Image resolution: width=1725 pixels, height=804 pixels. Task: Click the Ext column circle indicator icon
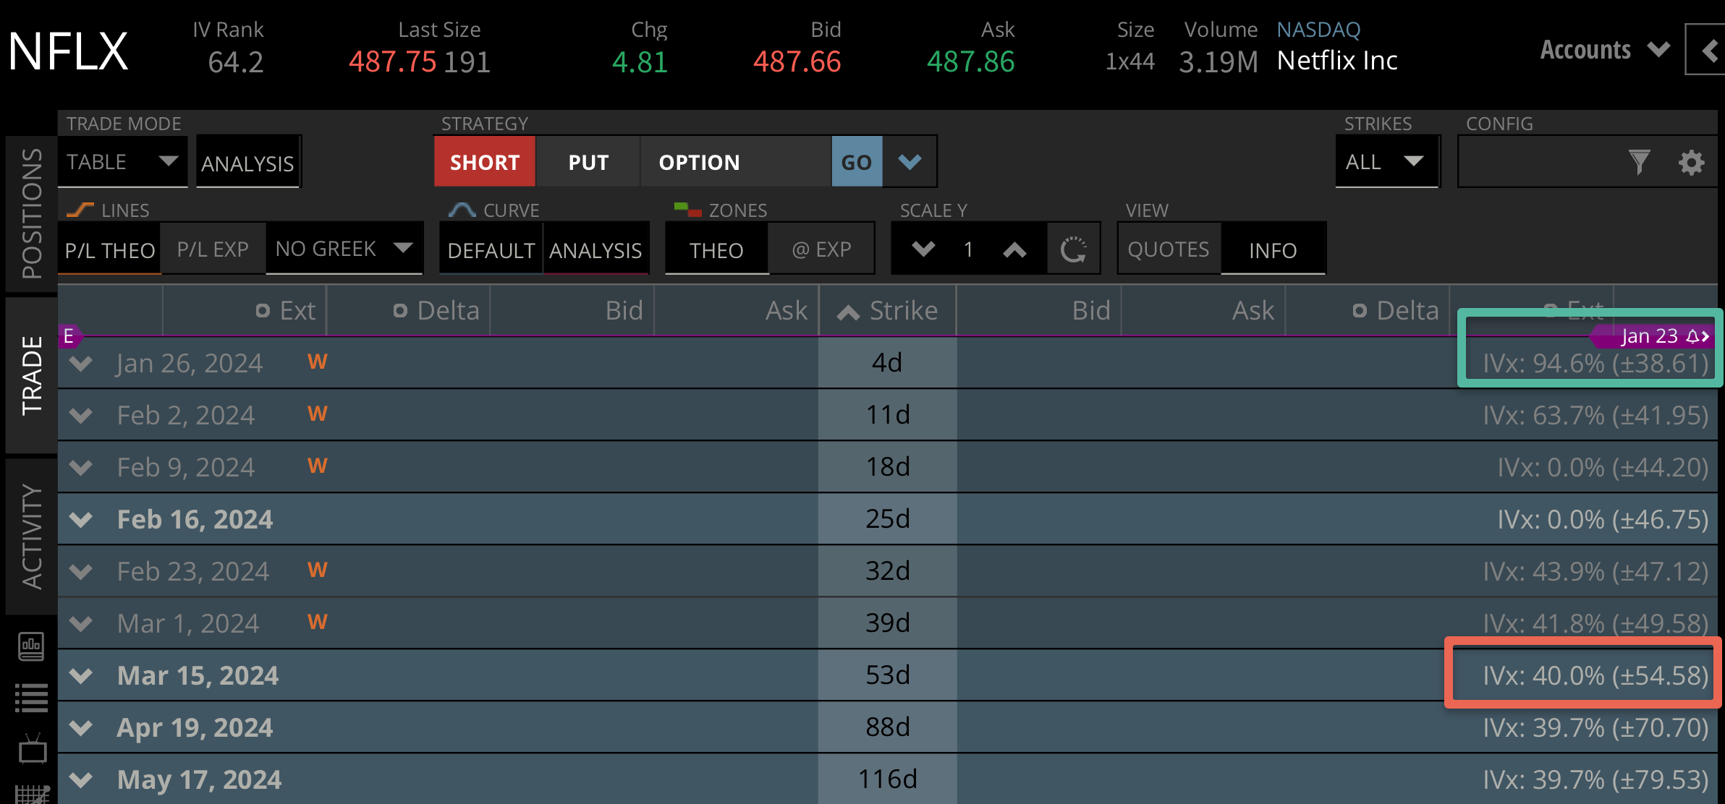coord(263,310)
